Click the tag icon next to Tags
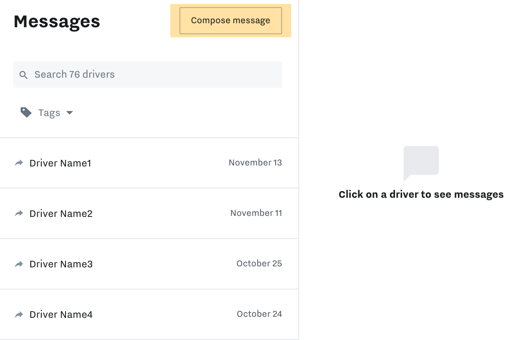The height and width of the screenshot is (340, 530). 26,112
